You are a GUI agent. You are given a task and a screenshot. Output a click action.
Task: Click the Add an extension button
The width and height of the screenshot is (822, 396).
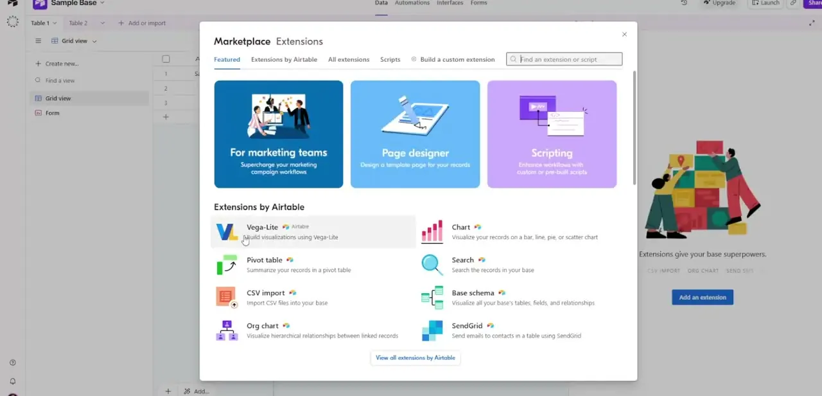click(x=703, y=298)
